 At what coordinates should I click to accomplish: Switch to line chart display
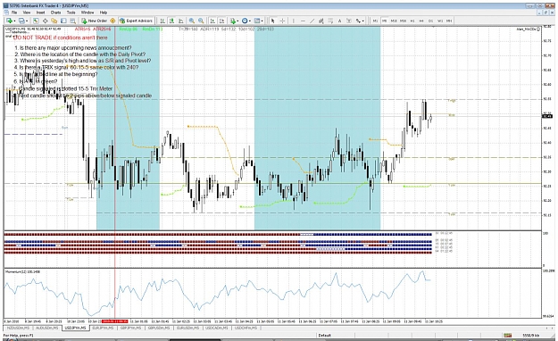click(x=180, y=21)
